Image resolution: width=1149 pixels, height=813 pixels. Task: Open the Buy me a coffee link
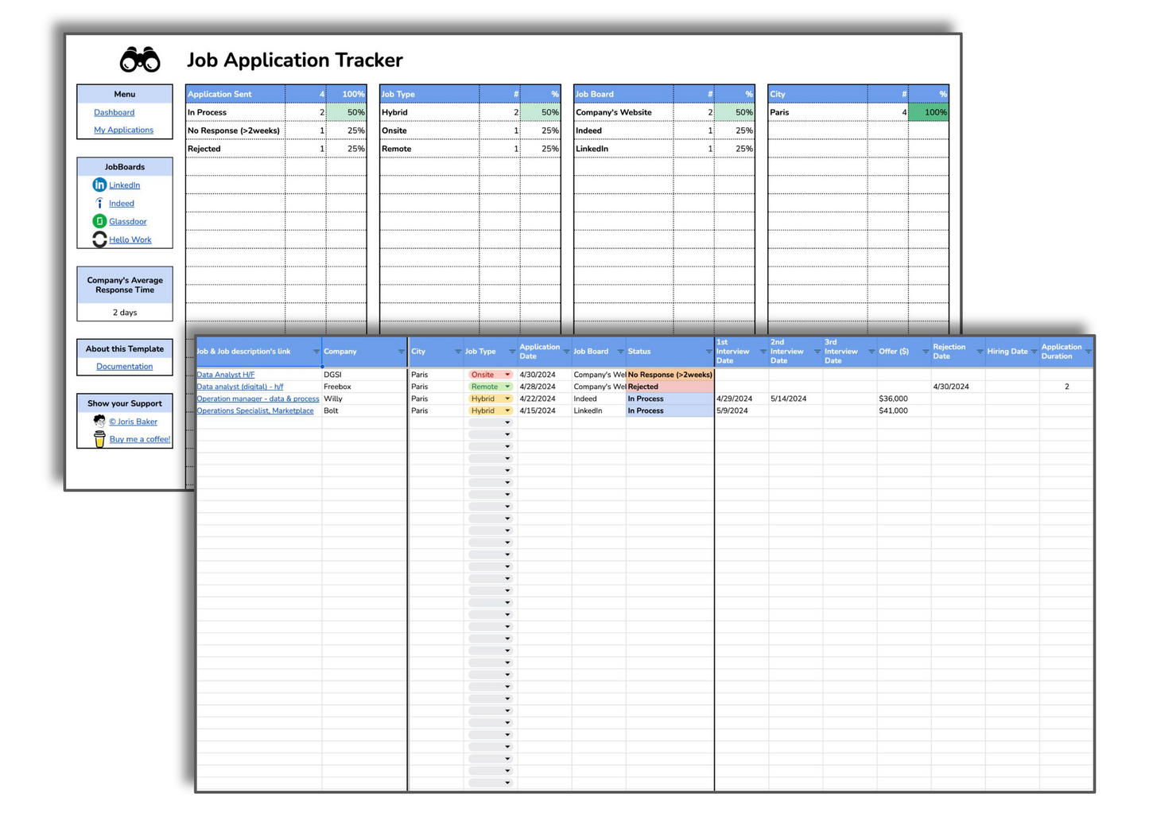pos(140,438)
